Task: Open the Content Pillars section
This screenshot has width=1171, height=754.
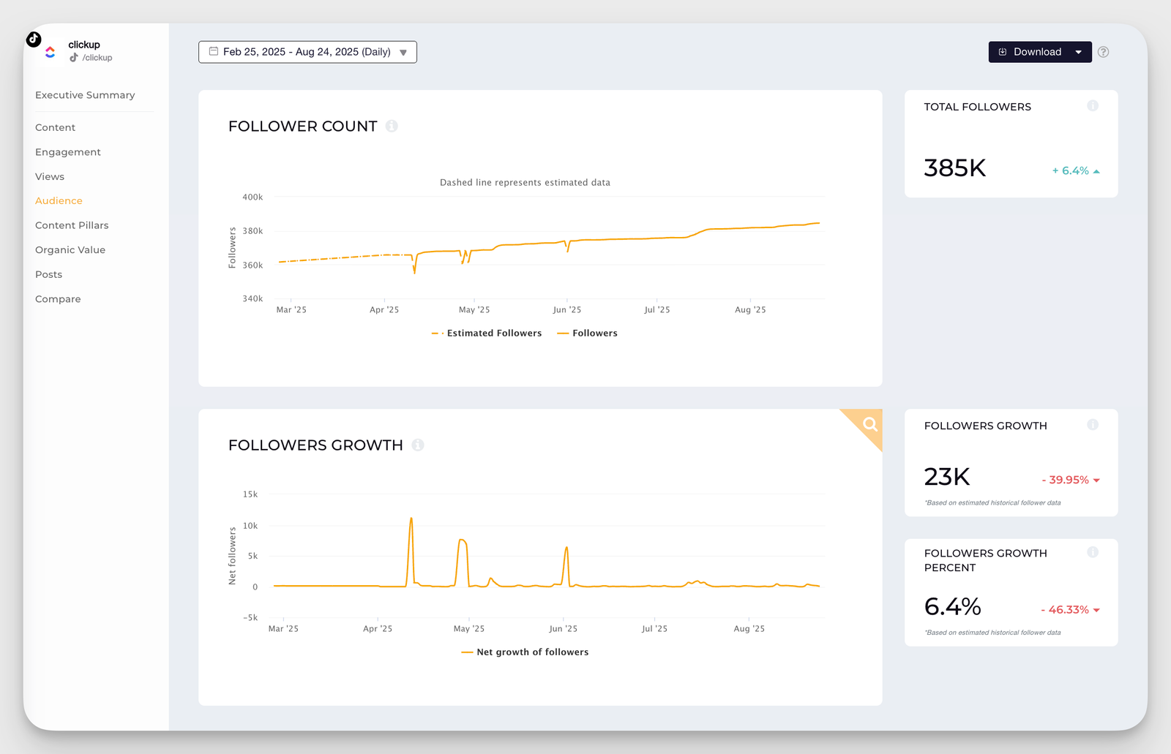Action: (x=72, y=225)
